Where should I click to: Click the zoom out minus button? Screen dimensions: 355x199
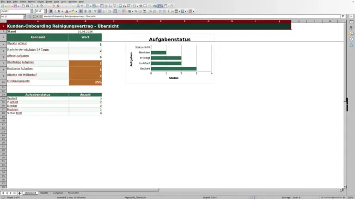(x=322, y=198)
